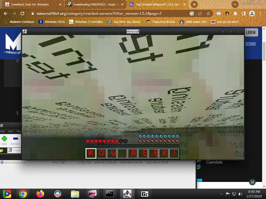Open Chrome from taskbar
The image size is (266, 199).
[23, 194]
